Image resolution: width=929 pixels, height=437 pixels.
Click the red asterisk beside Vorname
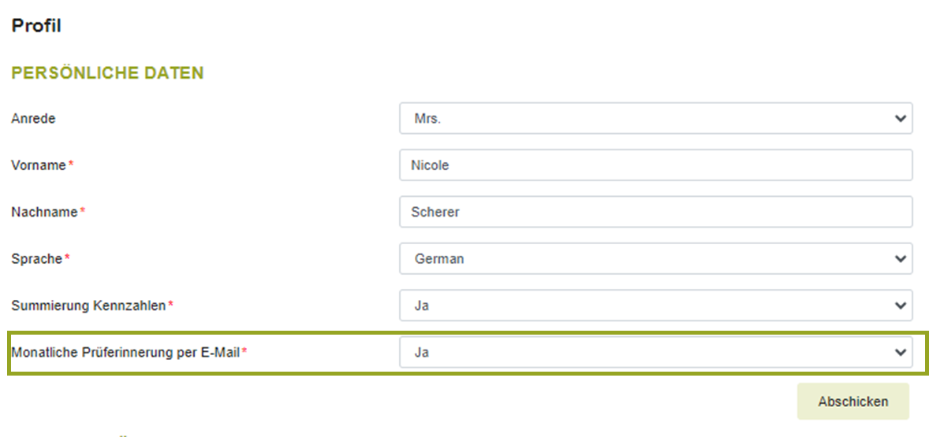71,165
